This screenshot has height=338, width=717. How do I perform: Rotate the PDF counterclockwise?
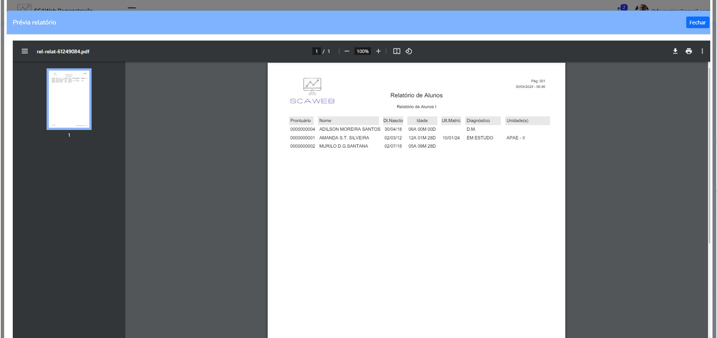click(409, 51)
